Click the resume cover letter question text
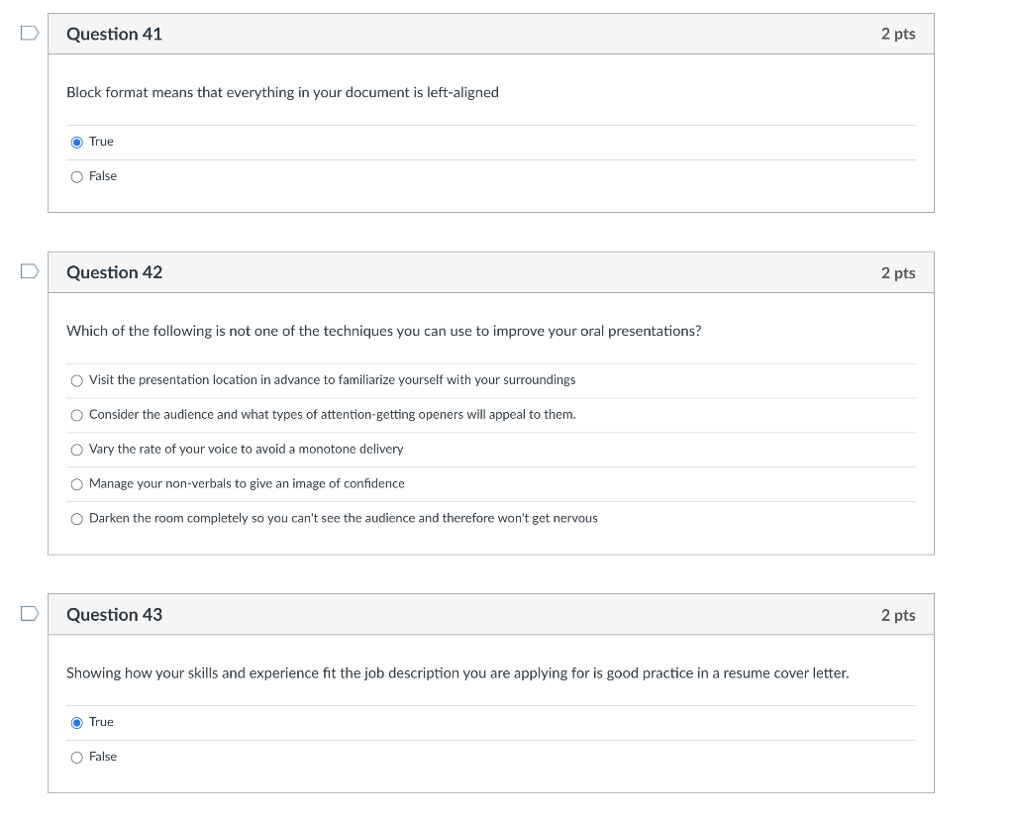 [x=457, y=673]
